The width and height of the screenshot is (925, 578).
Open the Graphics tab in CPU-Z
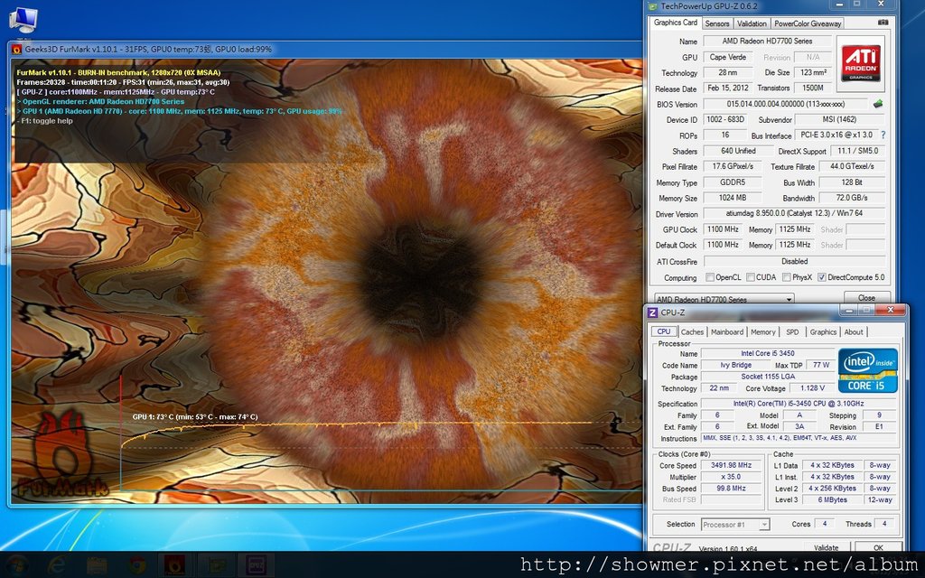[823, 332]
